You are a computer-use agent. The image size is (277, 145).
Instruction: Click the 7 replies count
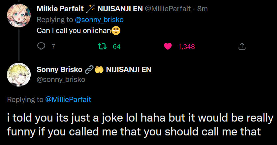53,47
